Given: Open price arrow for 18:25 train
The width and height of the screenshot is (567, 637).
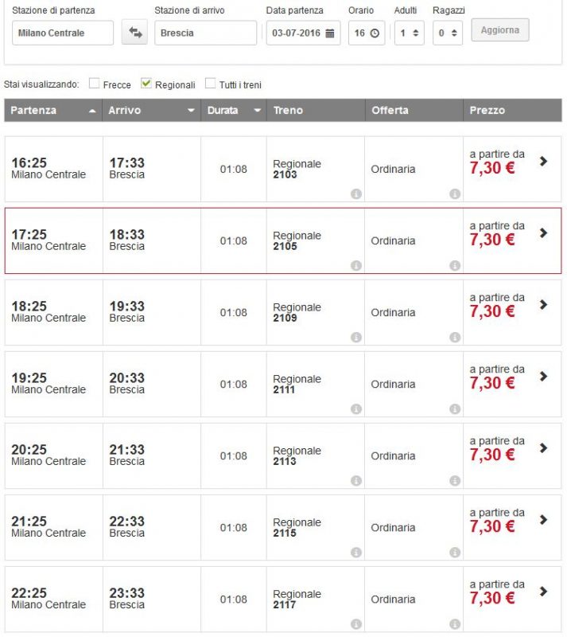Looking at the screenshot, I should point(543,305).
